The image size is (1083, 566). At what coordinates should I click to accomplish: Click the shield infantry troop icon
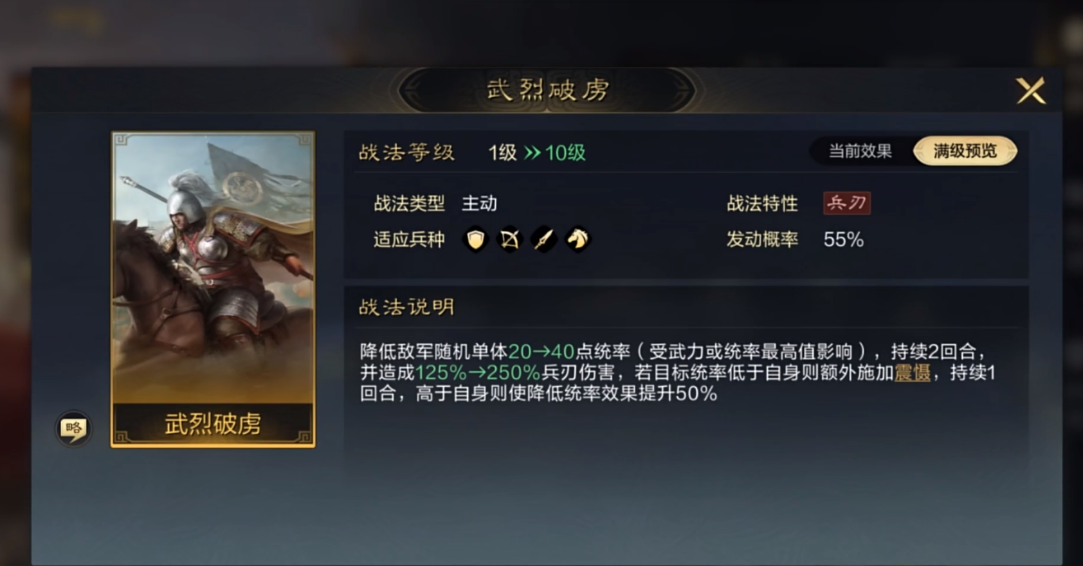pyautogui.click(x=475, y=240)
